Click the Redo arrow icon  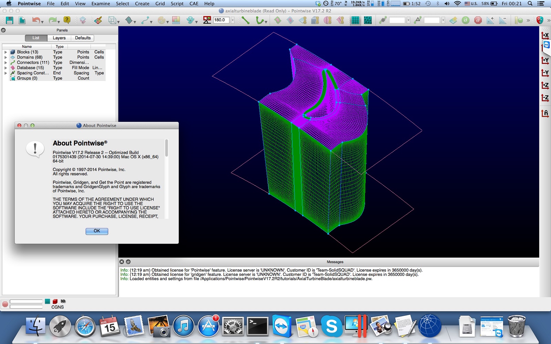52,20
